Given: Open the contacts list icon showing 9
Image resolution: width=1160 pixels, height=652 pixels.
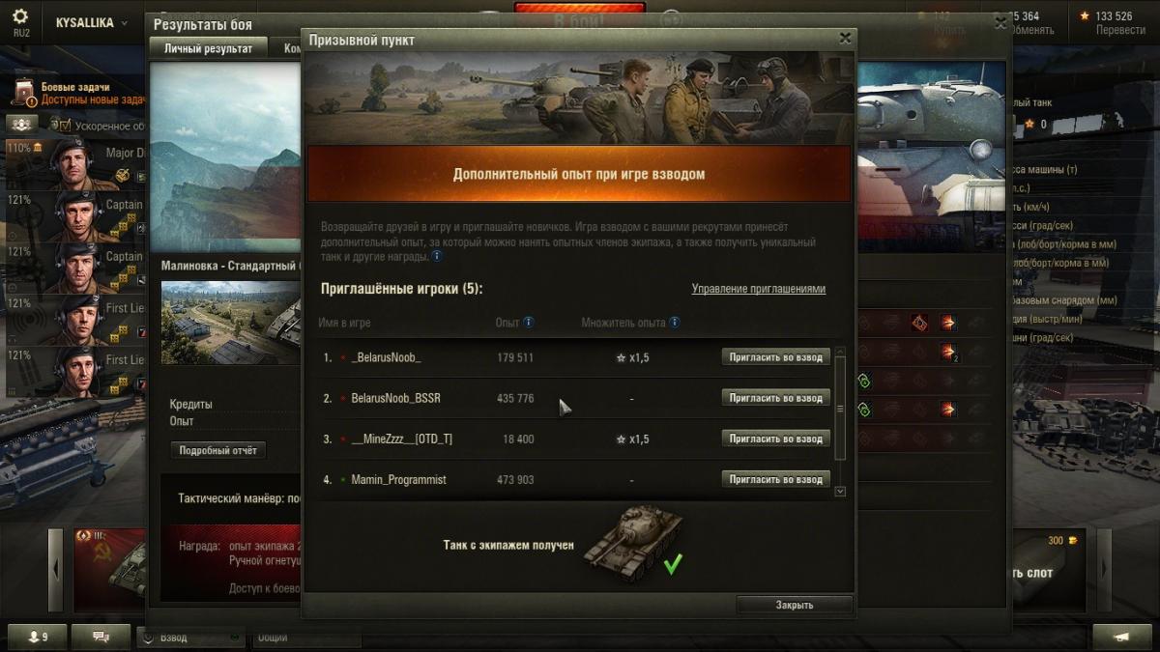Looking at the screenshot, I should [39, 638].
